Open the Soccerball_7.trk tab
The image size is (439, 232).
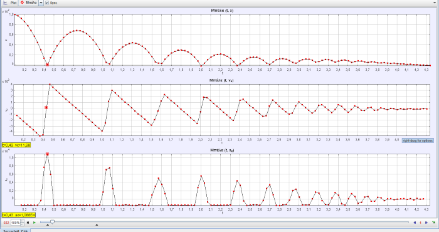point(16,231)
